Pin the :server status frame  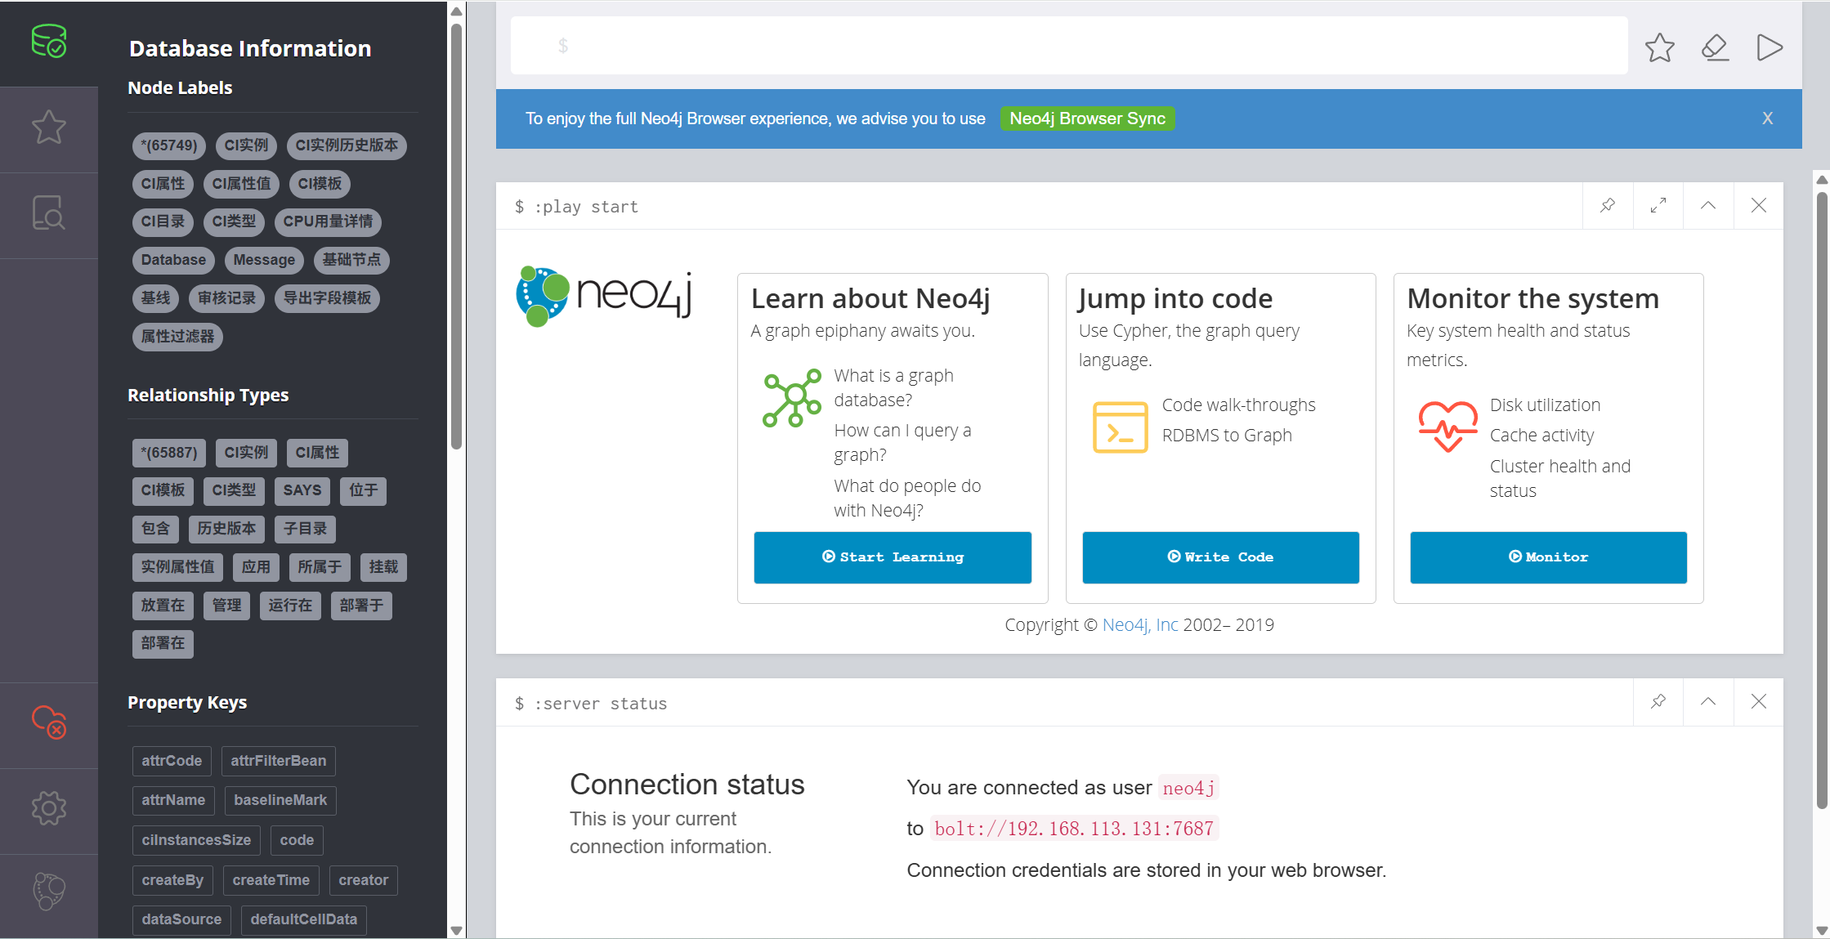point(1658,701)
